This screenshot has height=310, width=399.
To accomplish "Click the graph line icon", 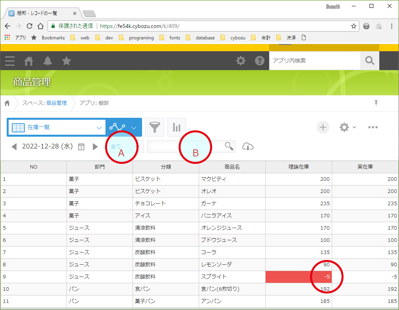I will [117, 127].
